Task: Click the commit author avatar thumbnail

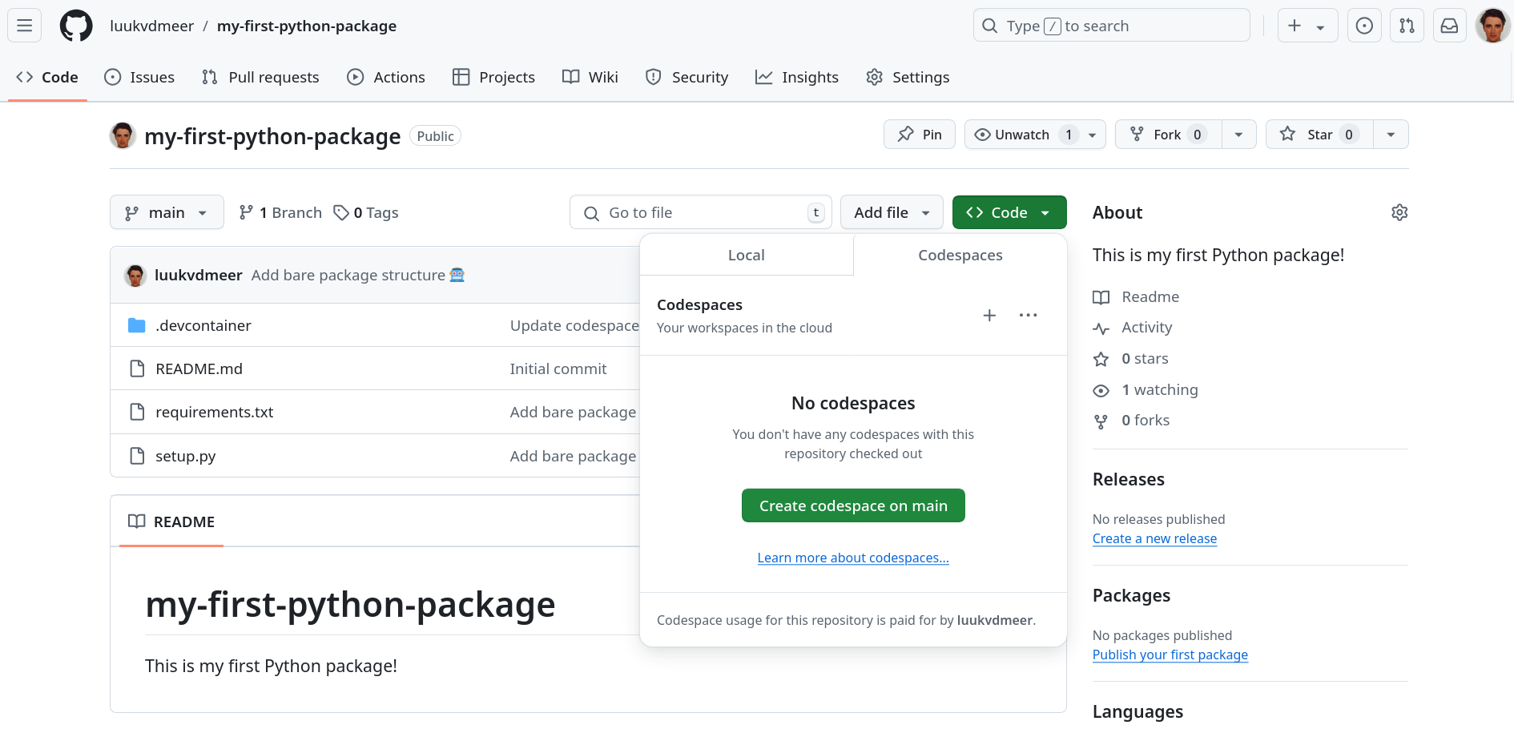Action: point(135,276)
